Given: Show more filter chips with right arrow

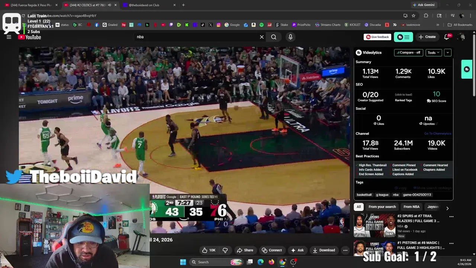Looking at the screenshot, I should click(x=447, y=208).
